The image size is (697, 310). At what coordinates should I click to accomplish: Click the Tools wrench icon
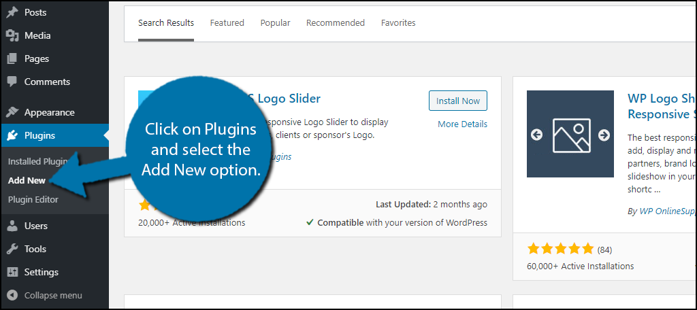12,249
